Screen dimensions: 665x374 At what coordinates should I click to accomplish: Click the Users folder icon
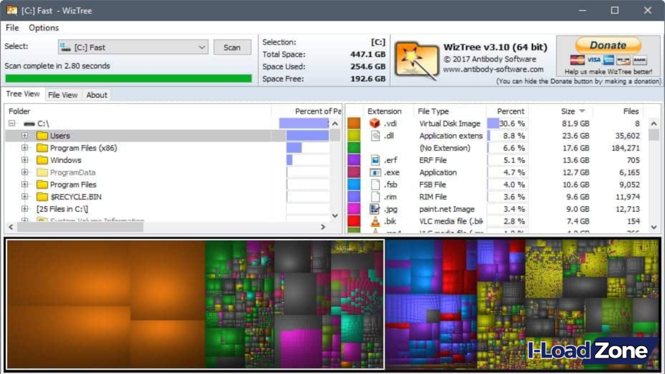coord(42,136)
